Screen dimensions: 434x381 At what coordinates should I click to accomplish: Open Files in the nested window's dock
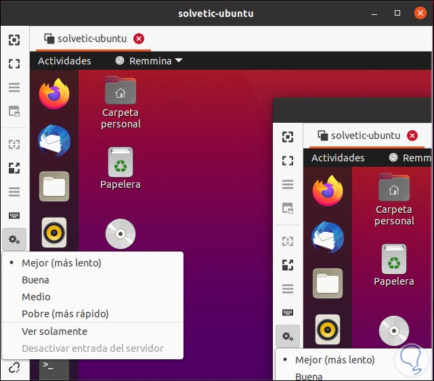pos(328,283)
